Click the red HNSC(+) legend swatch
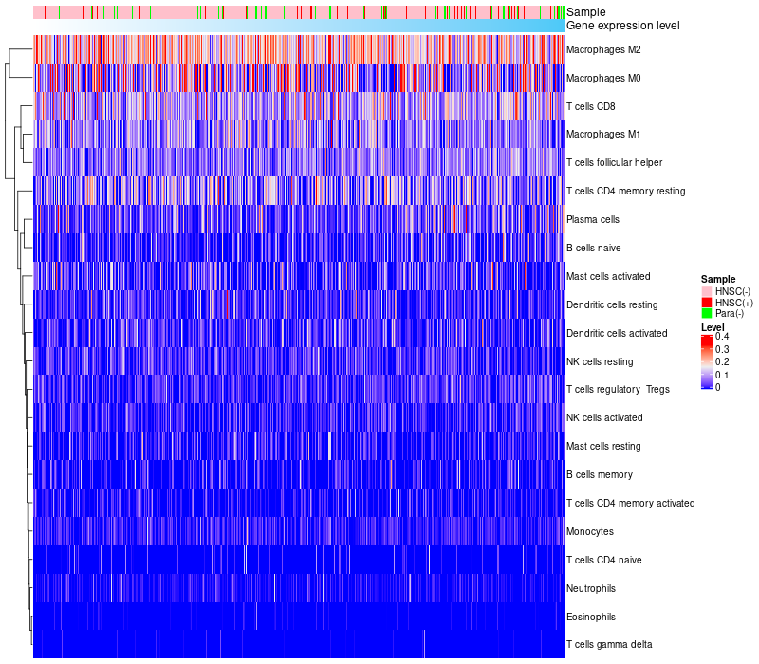The image size is (759, 664). 707,303
